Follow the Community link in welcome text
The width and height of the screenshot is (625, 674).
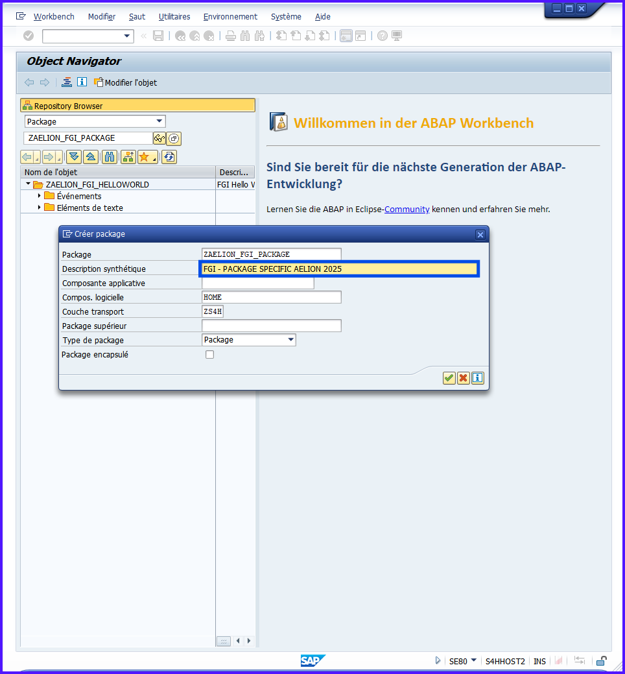(x=407, y=209)
